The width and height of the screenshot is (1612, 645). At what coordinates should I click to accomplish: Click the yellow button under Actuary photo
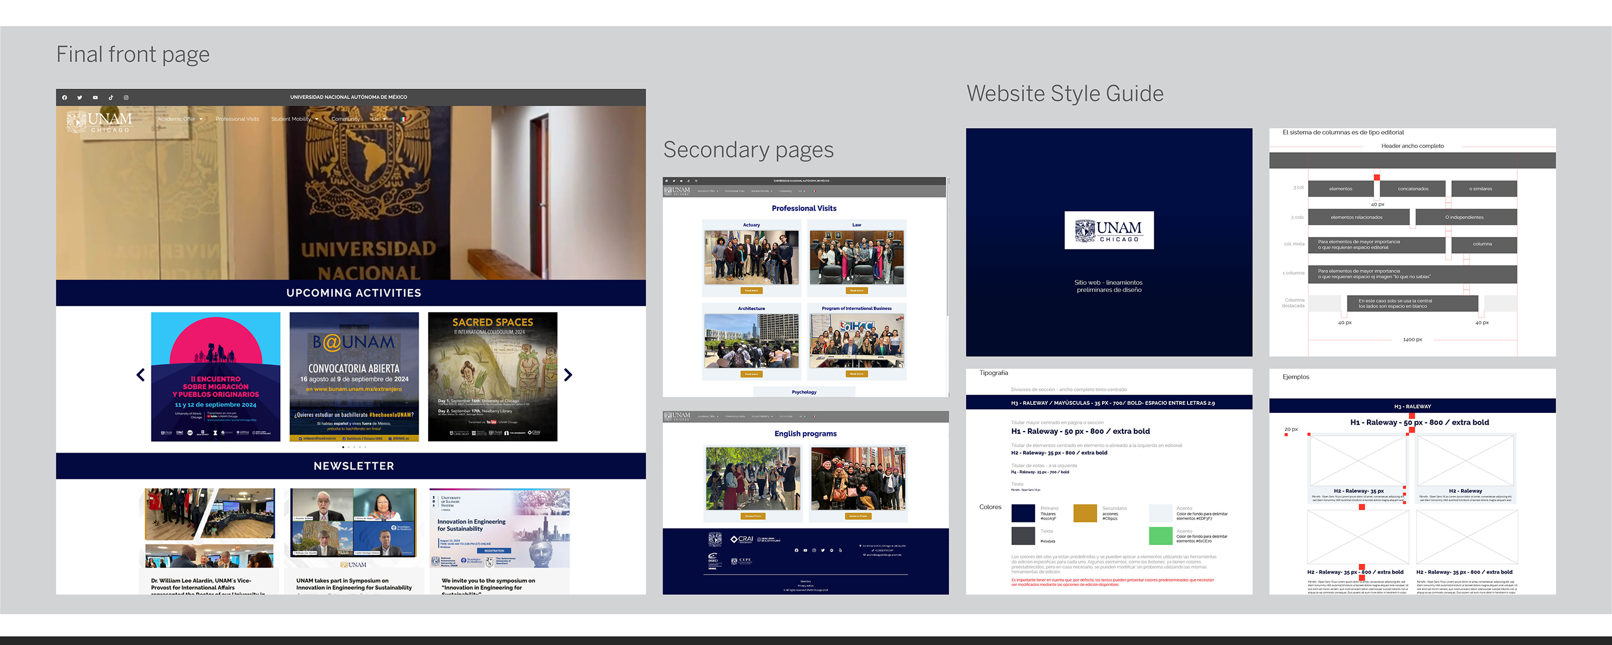point(751,291)
